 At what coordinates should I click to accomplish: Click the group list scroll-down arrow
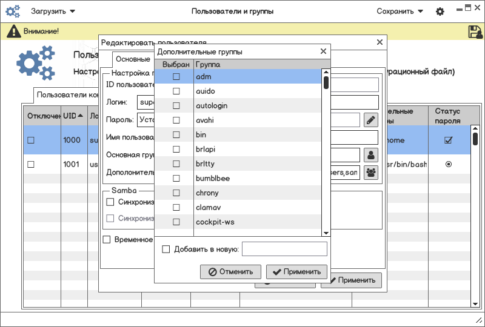[326, 233]
